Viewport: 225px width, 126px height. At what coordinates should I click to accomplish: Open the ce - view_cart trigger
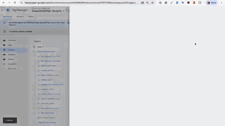tap(46, 103)
